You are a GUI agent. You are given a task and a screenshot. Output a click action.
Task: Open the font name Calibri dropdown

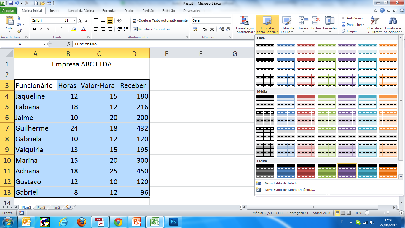(x=62, y=20)
